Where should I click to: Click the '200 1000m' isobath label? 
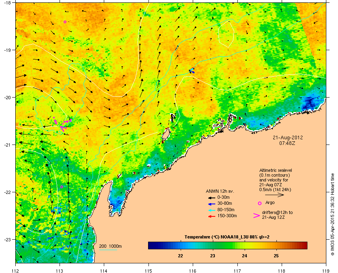(110, 247)
